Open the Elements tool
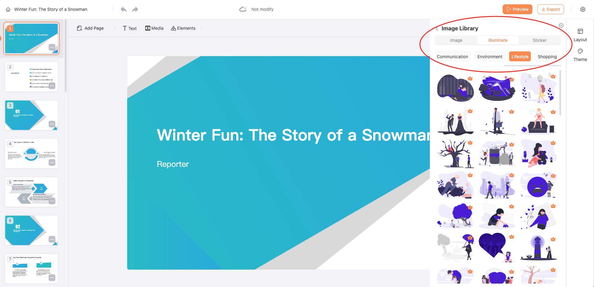 pyautogui.click(x=183, y=28)
